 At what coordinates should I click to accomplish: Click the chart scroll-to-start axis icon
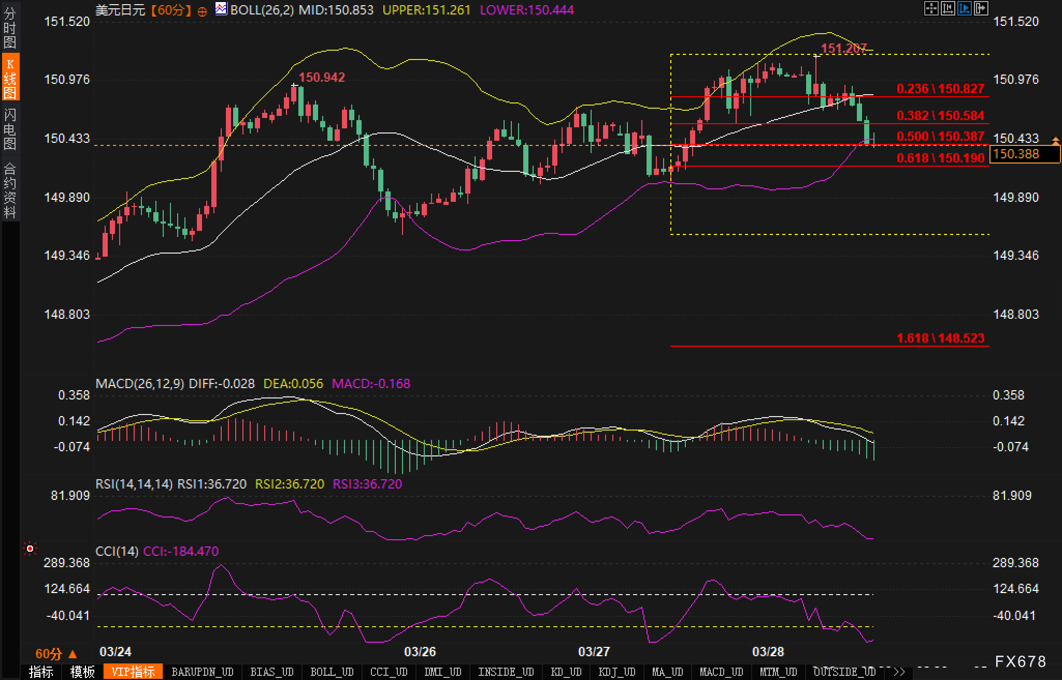click(x=948, y=8)
